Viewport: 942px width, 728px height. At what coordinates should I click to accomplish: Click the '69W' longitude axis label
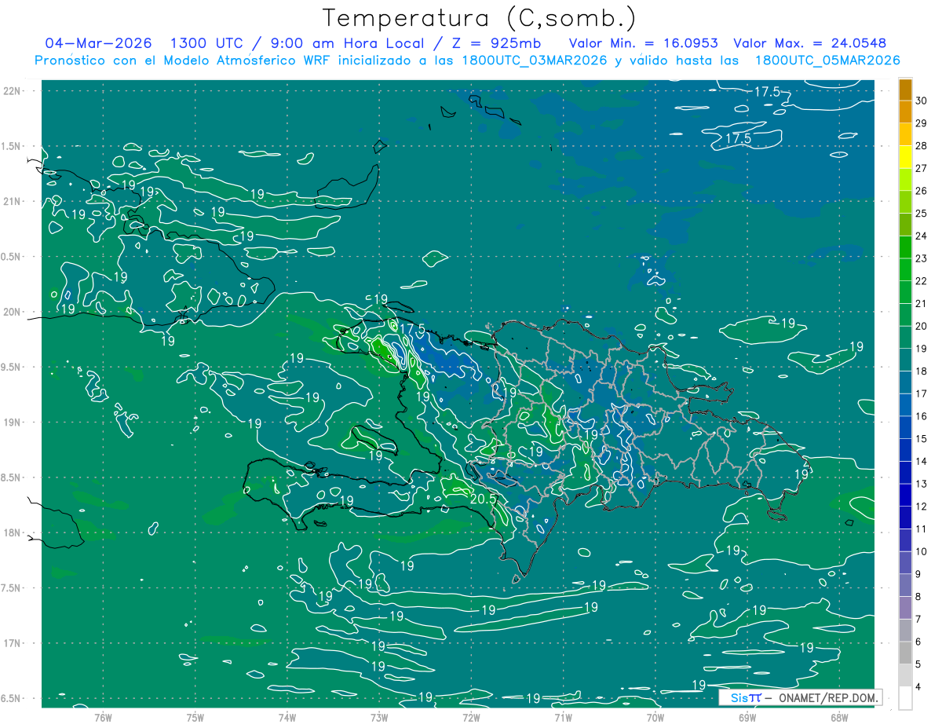coord(747,718)
